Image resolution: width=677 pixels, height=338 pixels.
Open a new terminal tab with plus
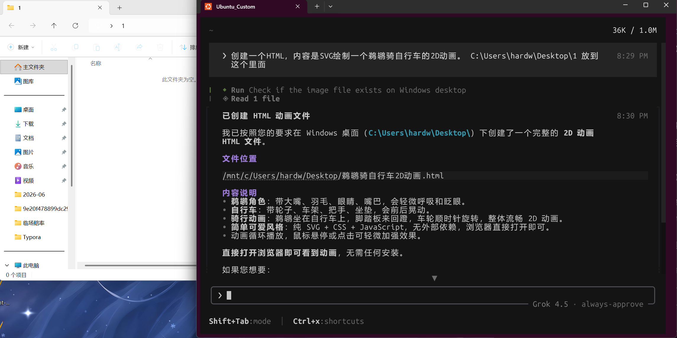317,6
